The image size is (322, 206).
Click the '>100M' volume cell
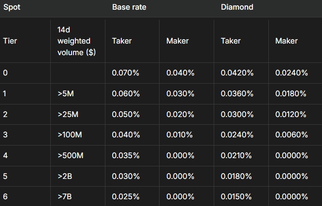pos(70,135)
